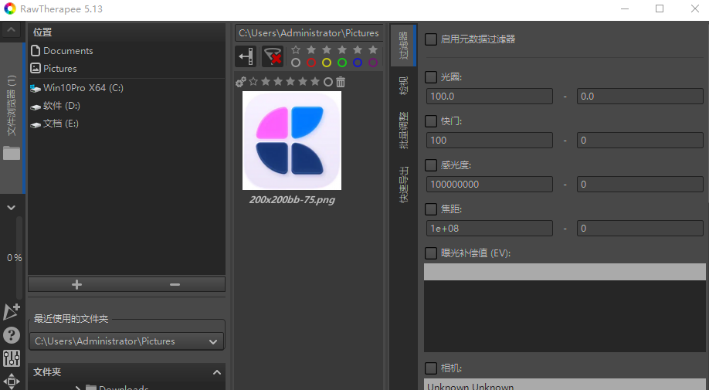
Task: Open the thumbnail's color label circle
Action: pos(328,82)
